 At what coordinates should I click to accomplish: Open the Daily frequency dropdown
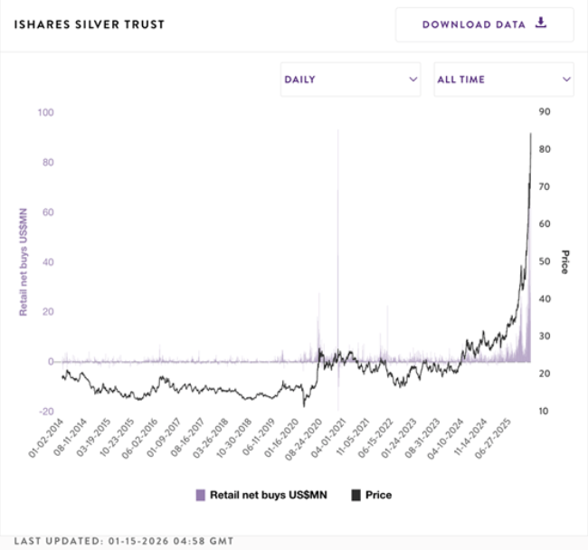[x=350, y=80]
